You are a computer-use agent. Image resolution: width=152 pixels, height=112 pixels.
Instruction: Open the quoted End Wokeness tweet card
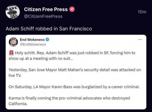76,72
